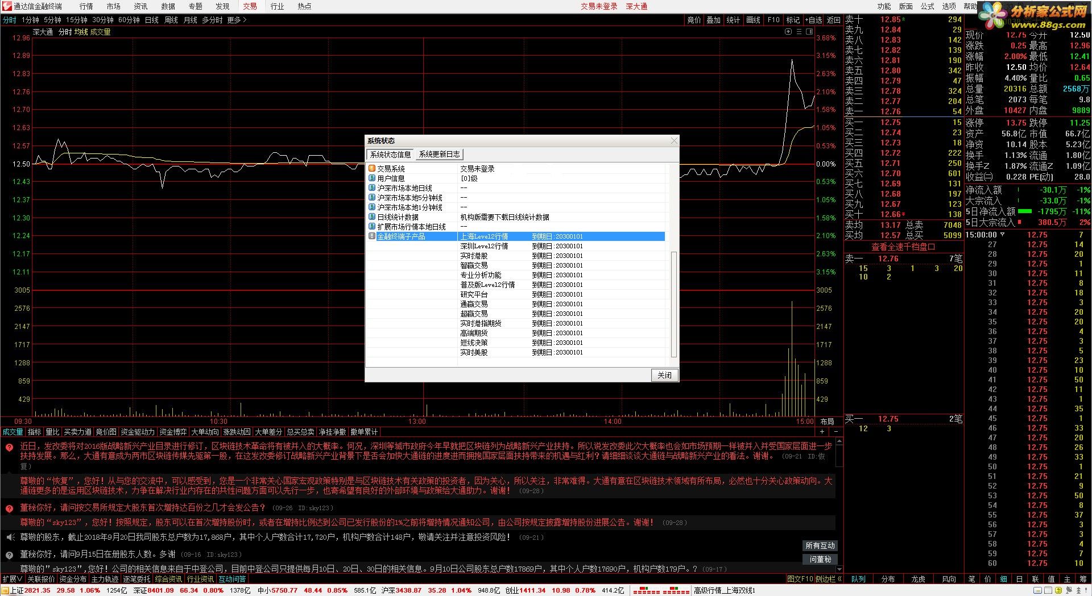The height and width of the screenshot is (596, 1092).
Task: Click the 返回 toolbar button
Action: [833, 20]
